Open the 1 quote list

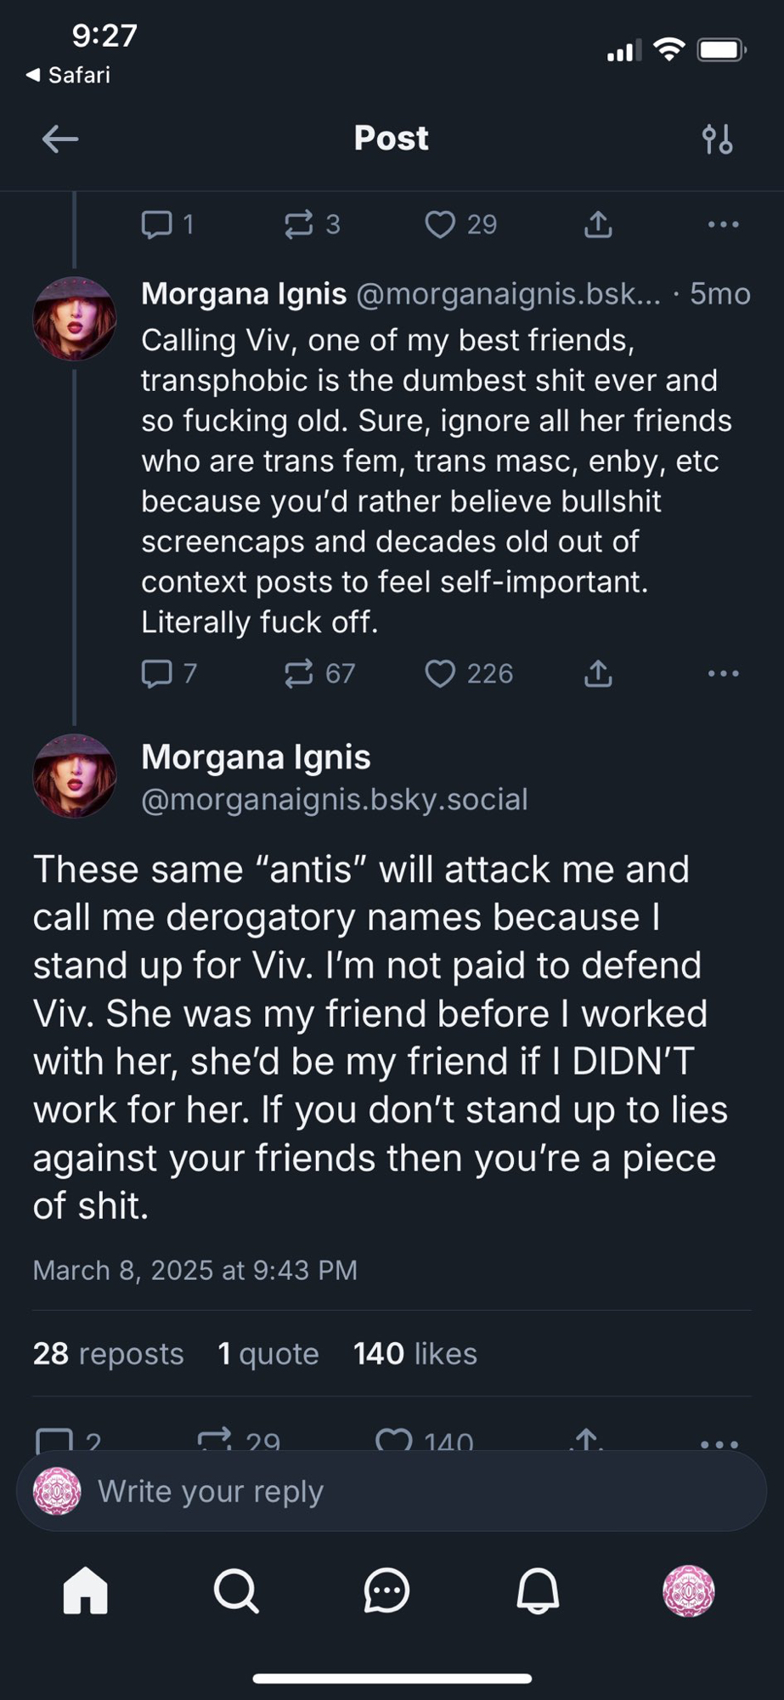coord(268,1353)
